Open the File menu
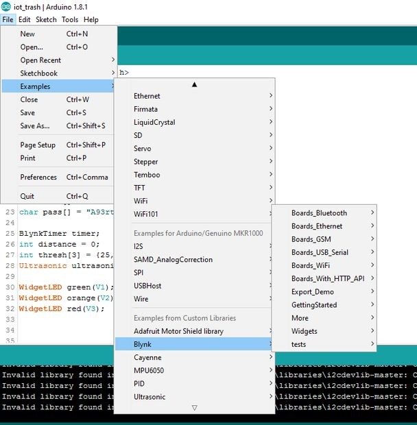Image resolution: width=417 pixels, height=425 pixels. tap(8, 19)
